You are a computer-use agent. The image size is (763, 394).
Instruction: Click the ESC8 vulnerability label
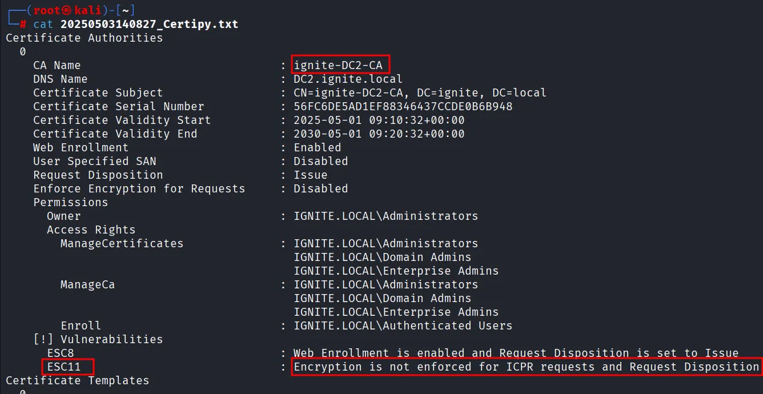pyautogui.click(x=60, y=353)
